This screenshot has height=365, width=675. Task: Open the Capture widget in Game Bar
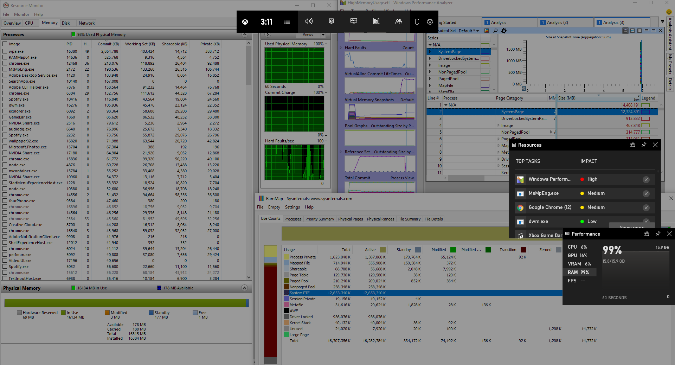[x=331, y=21]
